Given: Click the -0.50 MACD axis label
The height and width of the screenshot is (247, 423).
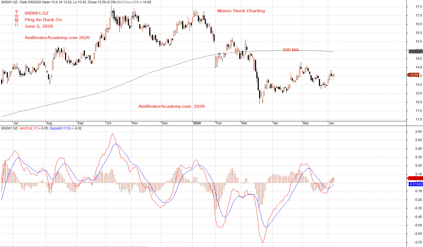Looking at the screenshot, I should (418, 225).
